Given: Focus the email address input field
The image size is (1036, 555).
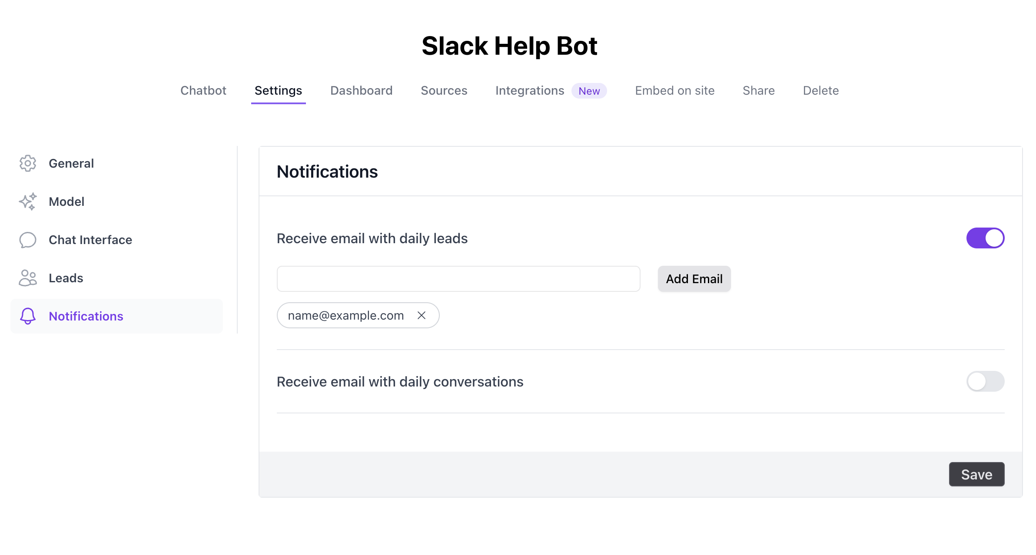Looking at the screenshot, I should [x=458, y=279].
